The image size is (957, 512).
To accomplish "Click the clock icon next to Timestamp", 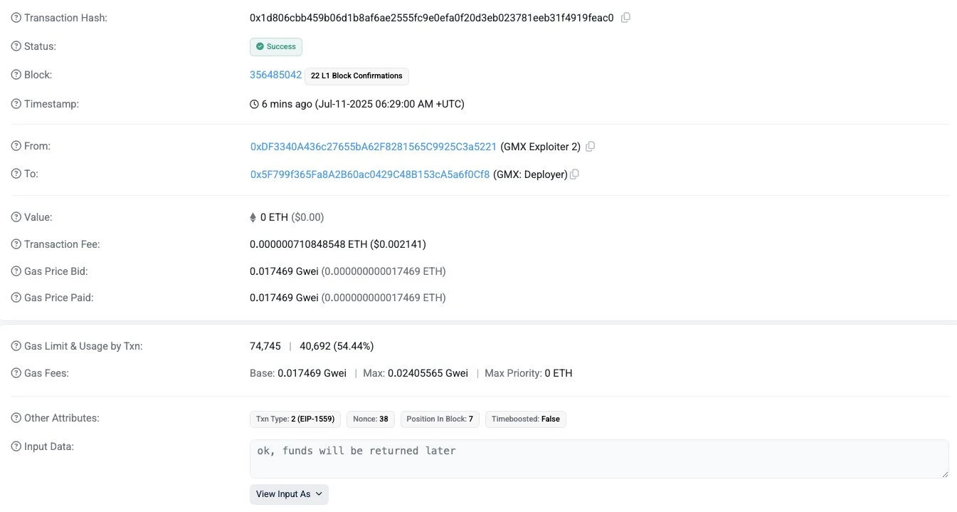I will [x=253, y=103].
